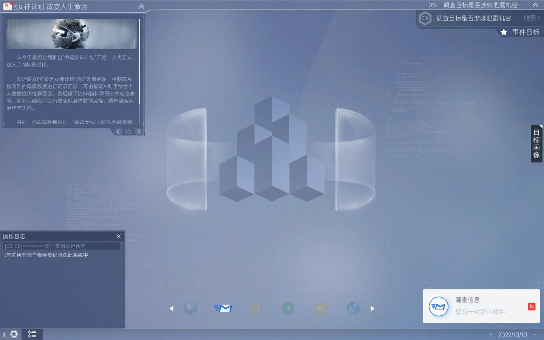This screenshot has height=340, width=544.
Task: Click the star icon beside 事件目标
Action: tap(504, 32)
